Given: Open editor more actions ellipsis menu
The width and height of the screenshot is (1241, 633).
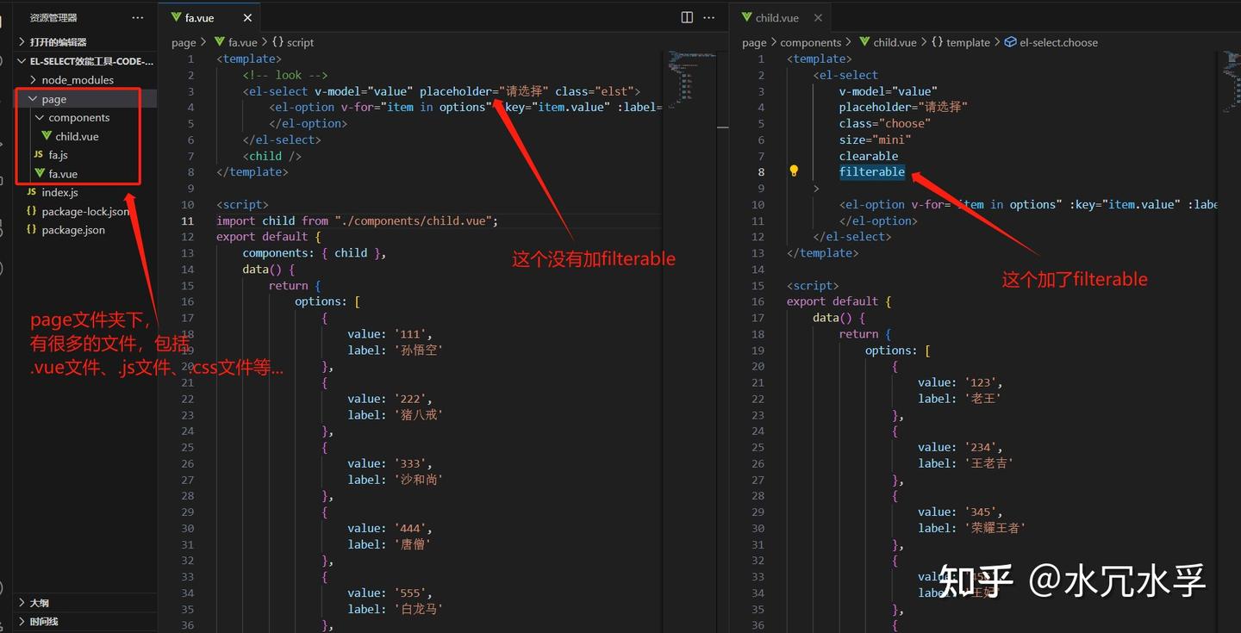Looking at the screenshot, I should point(709,17).
